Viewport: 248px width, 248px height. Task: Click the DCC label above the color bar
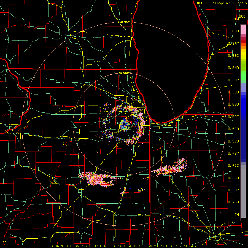point(242,17)
